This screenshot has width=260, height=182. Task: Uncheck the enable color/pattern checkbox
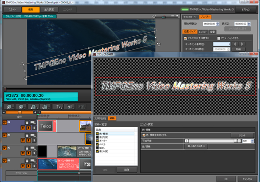tap(144, 135)
